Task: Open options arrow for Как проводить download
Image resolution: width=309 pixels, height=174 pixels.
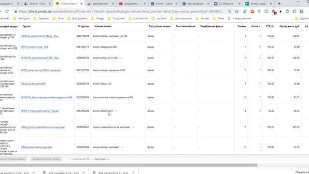Action: pos(133,173)
